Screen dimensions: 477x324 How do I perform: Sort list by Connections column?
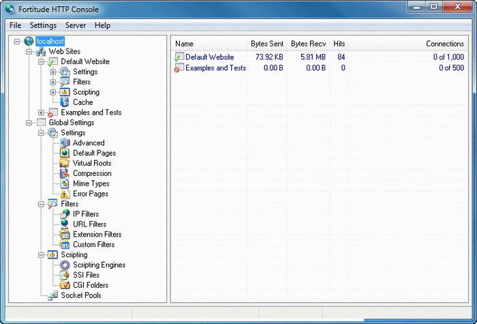407,44
